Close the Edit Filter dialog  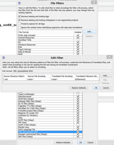tap(110, 57)
